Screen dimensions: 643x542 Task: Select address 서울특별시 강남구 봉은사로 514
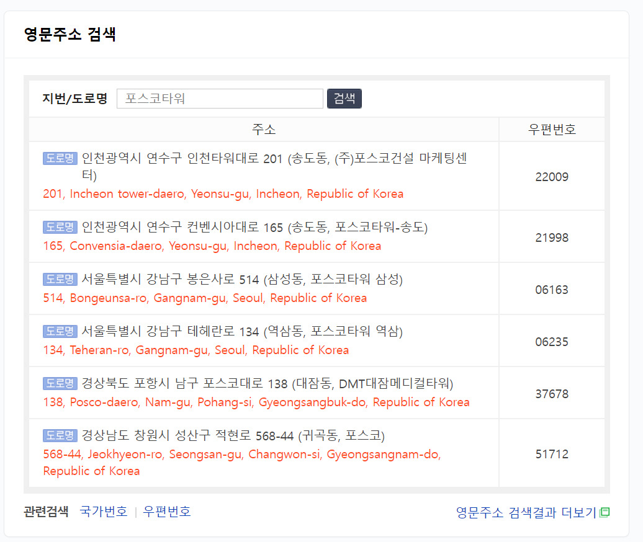[x=242, y=279]
